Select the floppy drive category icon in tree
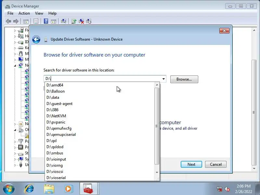This screenshot has width=260, height=195. tap(21, 30)
